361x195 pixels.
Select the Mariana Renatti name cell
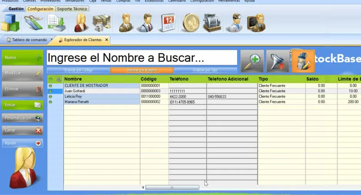(102, 102)
